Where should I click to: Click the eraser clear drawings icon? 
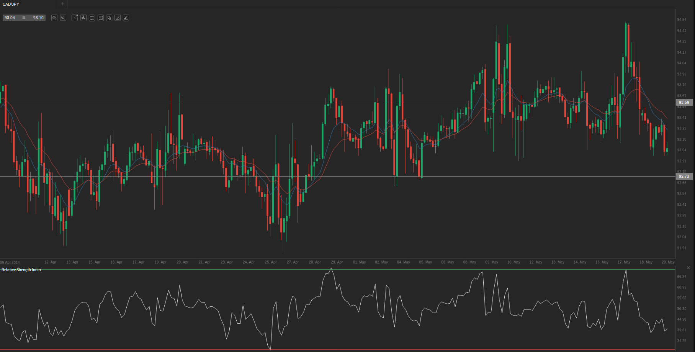126,18
